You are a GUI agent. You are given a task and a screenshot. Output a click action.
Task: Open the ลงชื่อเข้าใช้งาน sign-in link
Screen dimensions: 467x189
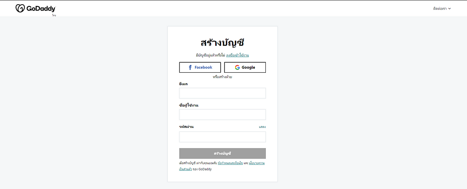pos(237,55)
